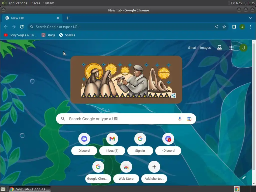Share the doodle using its share icon
256x192 pixels.
[x=173, y=95]
